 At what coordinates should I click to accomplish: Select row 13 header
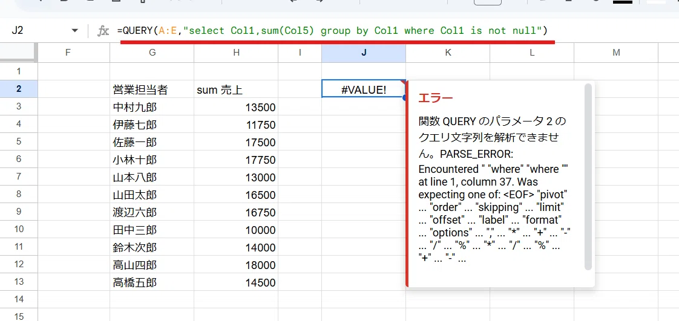click(x=19, y=282)
